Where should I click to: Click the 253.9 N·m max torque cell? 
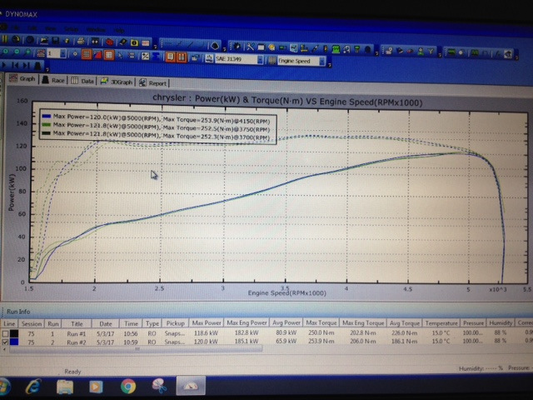tap(321, 341)
